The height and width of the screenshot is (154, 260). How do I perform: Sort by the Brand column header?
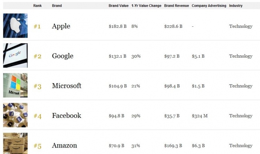point(57,6)
